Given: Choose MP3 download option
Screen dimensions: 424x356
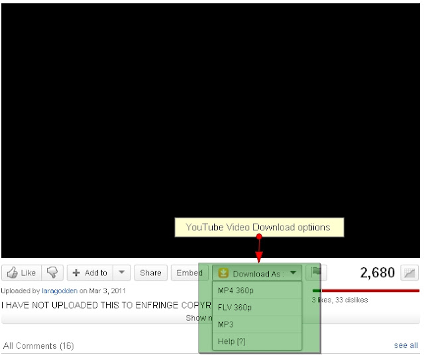Looking at the screenshot, I should pyautogui.click(x=257, y=324).
